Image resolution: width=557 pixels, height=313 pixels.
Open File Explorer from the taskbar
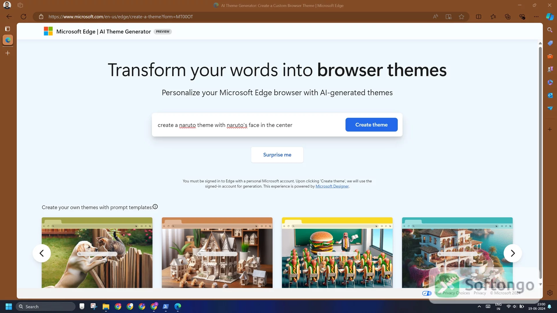106,307
